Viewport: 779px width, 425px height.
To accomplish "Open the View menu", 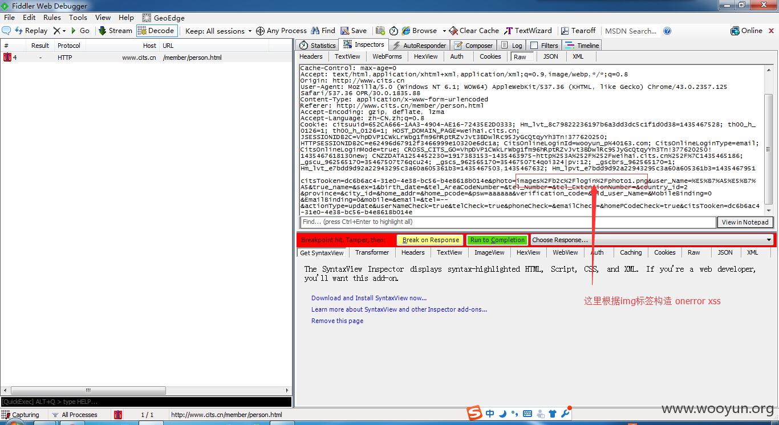I will coord(103,18).
